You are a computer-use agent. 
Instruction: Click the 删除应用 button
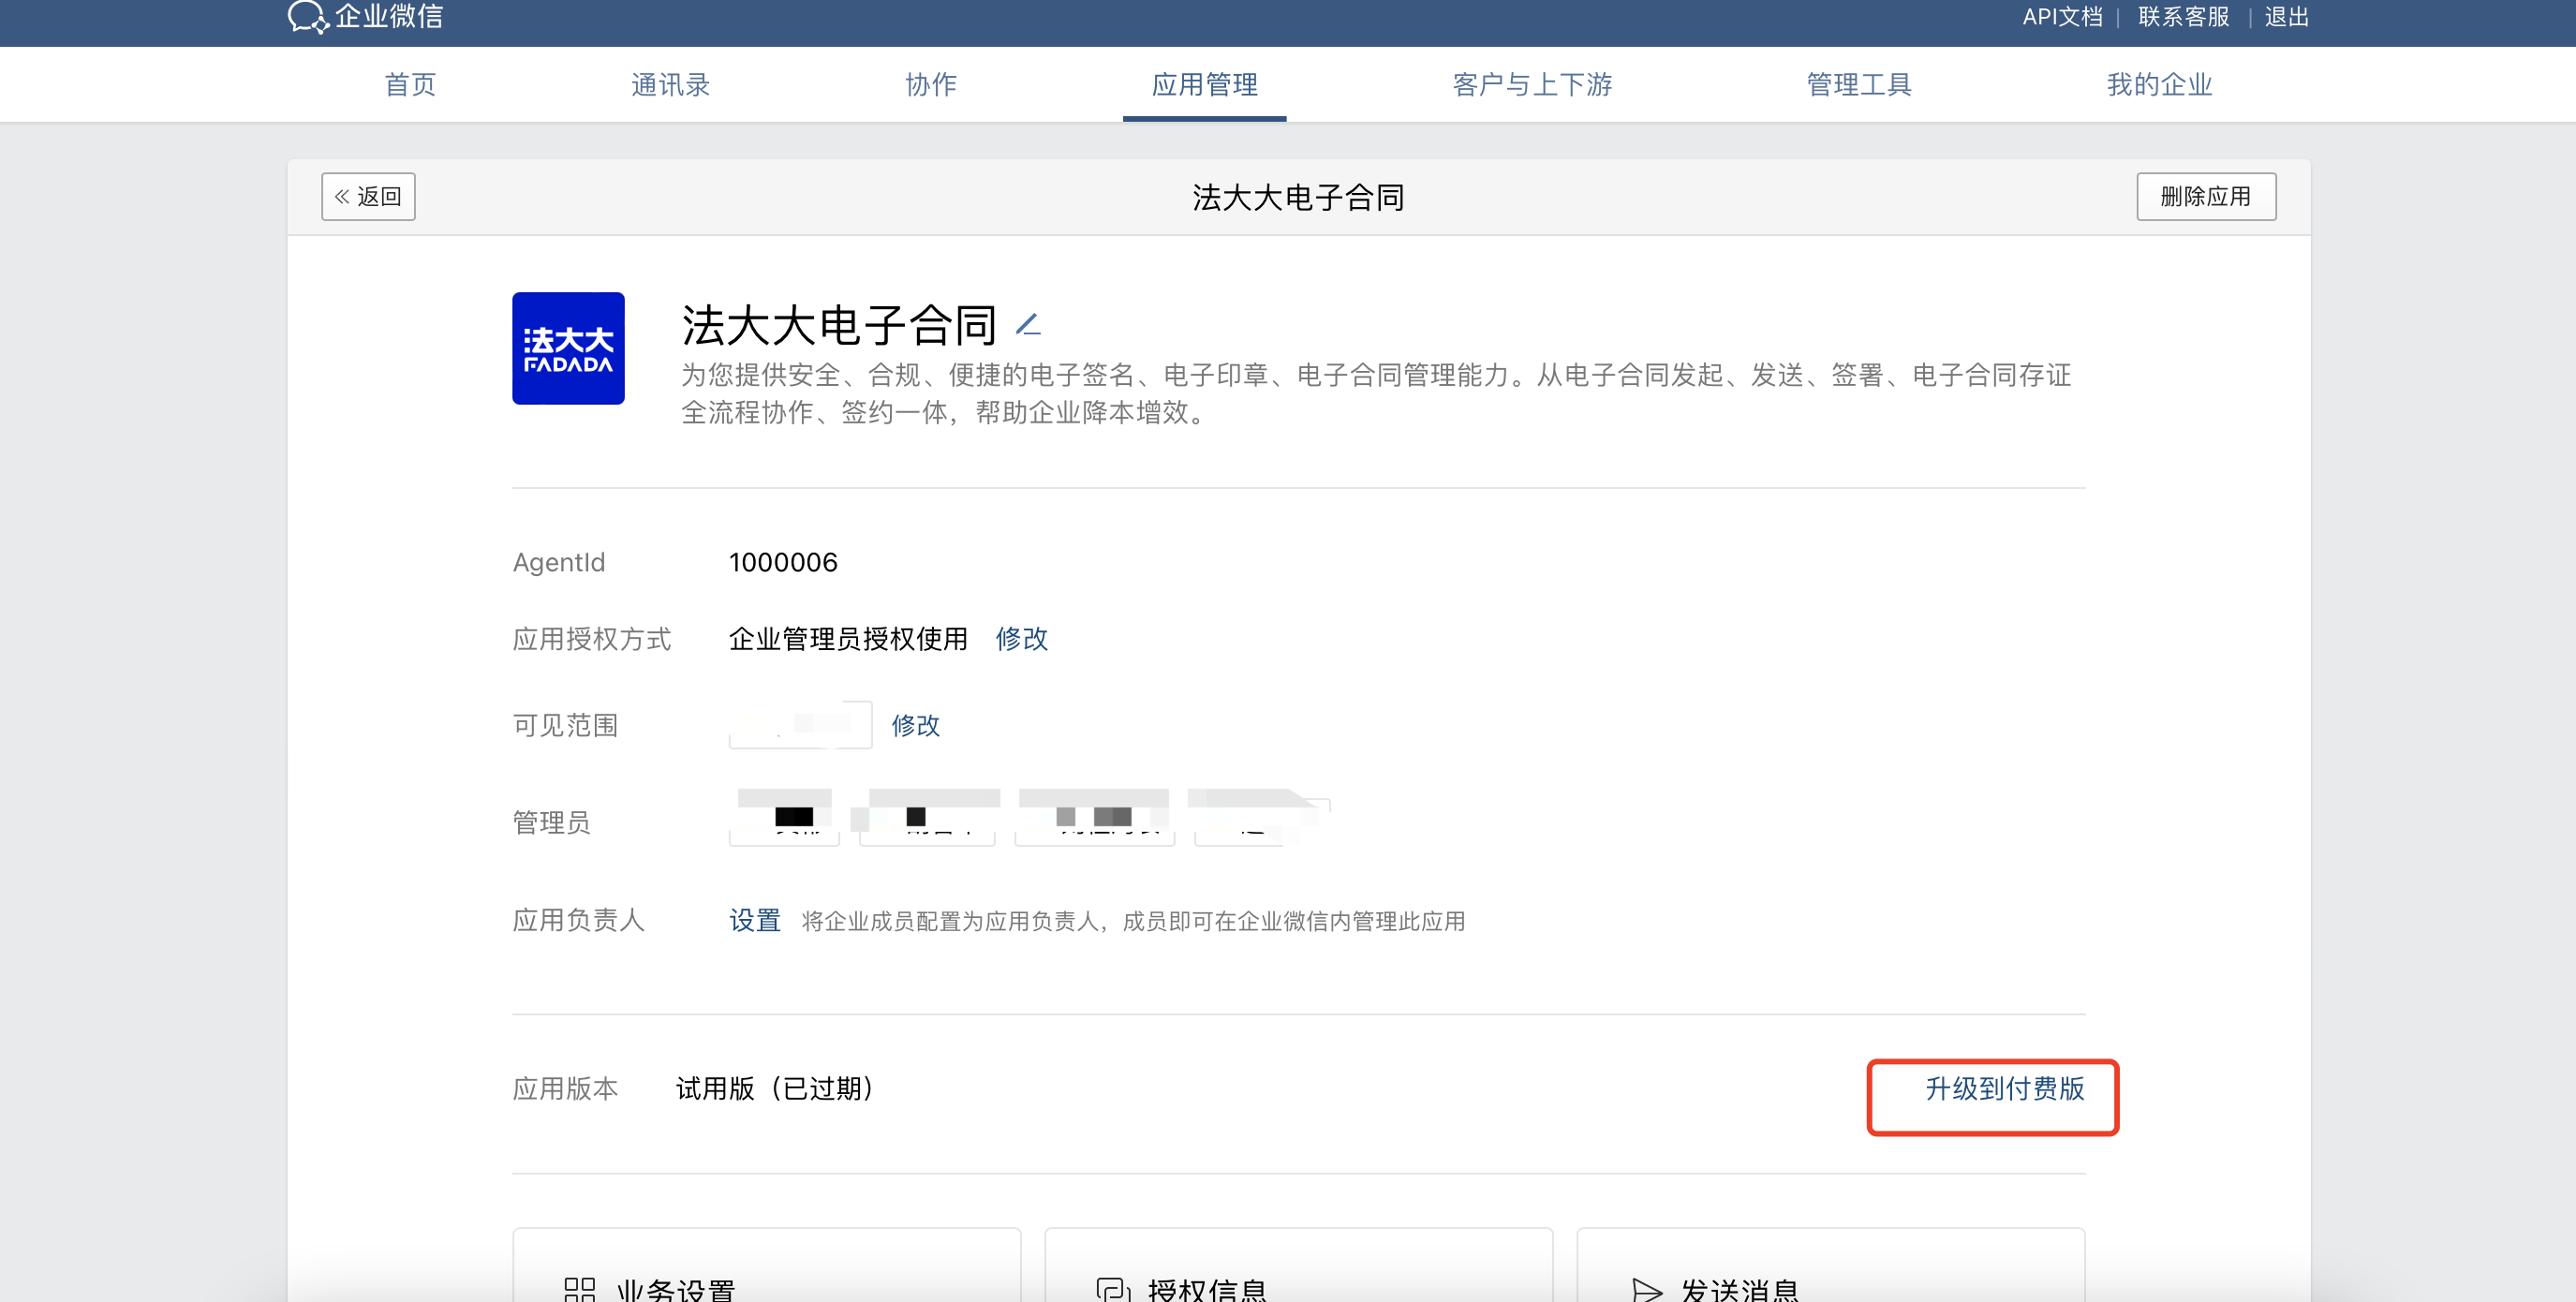[x=2206, y=197]
